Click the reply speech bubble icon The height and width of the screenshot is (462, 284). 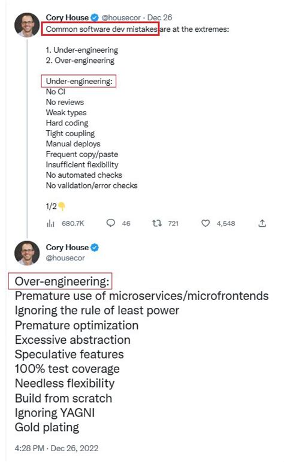[x=110, y=223]
